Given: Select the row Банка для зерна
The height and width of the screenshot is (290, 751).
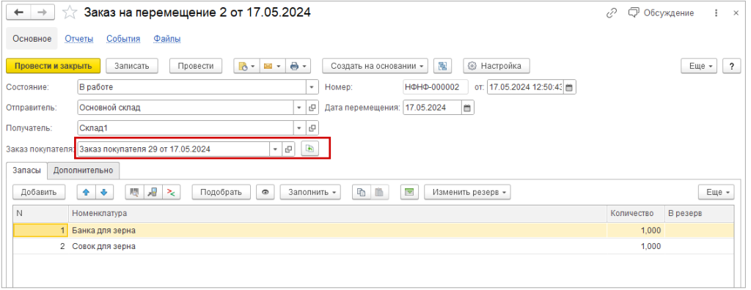Looking at the screenshot, I should pos(373,231).
